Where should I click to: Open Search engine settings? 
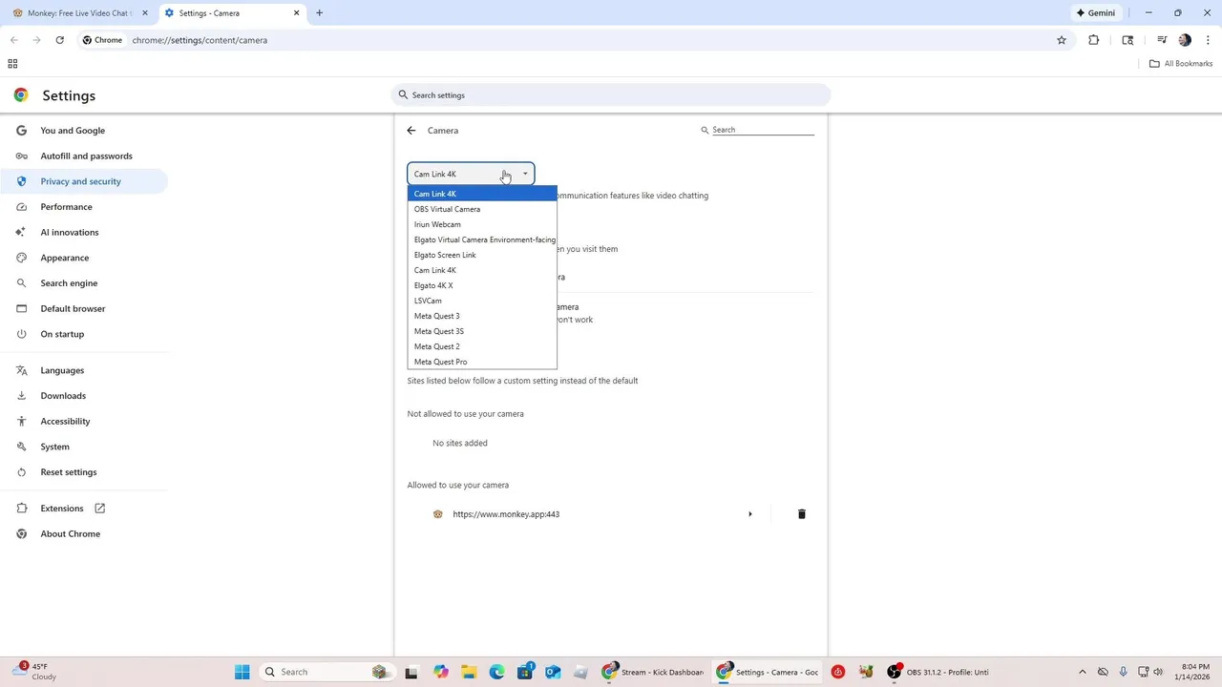coord(84,283)
